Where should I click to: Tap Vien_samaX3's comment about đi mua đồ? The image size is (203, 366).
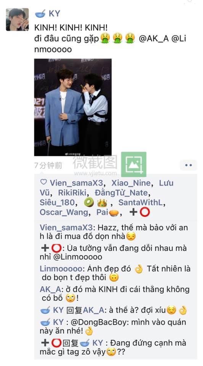coord(114,232)
